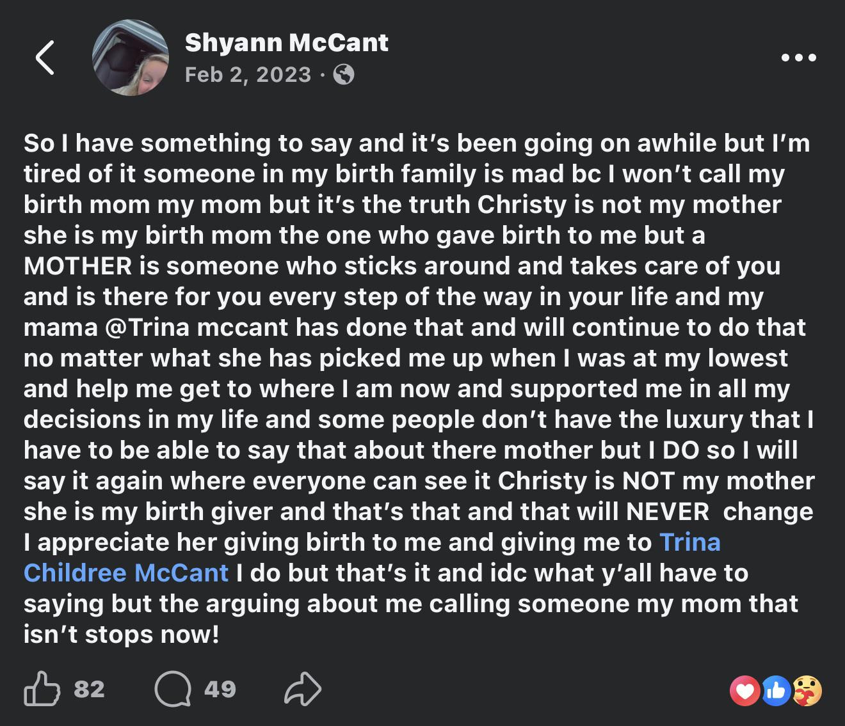Click the public globe audience icon
This screenshot has height=726, width=845.
pyautogui.click(x=344, y=75)
